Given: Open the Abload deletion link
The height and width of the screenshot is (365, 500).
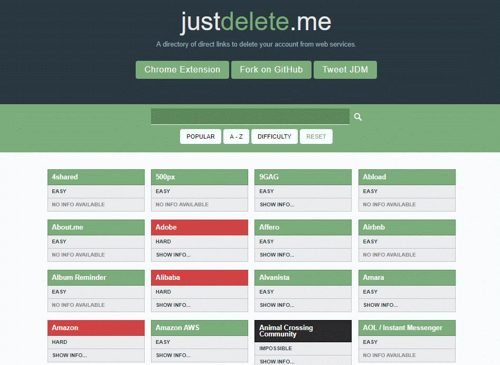Looking at the screenshot, I should (407, 177).
